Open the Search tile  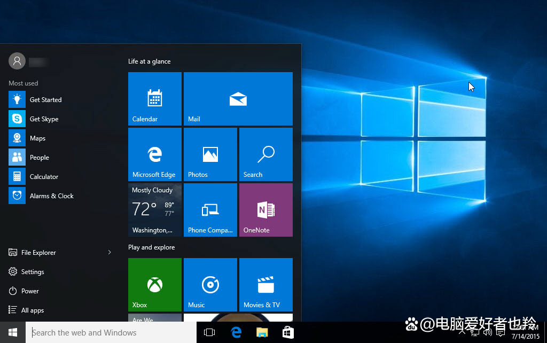[x=266, y=154]
